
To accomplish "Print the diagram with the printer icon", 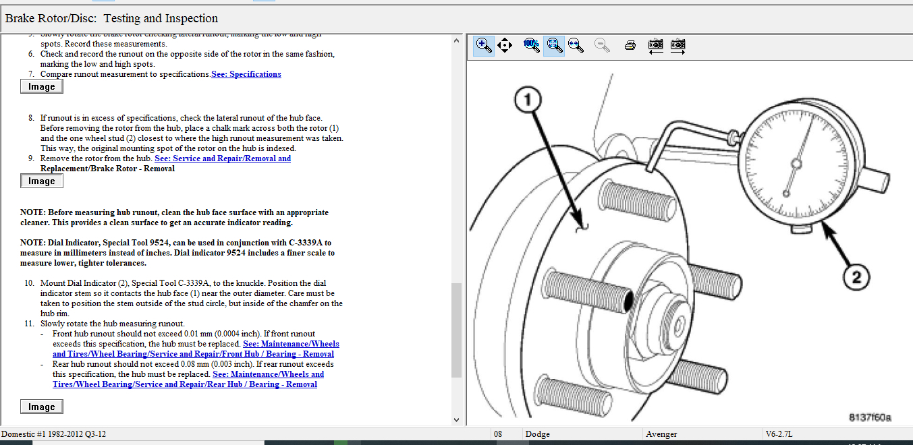I will point(630,45).
